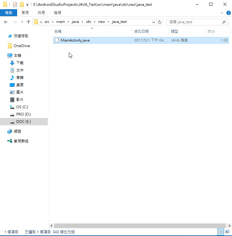Screen dimensions: 232x236
Task: Open chevron after java in breadcrumb
Action: (x=82, y=22)
